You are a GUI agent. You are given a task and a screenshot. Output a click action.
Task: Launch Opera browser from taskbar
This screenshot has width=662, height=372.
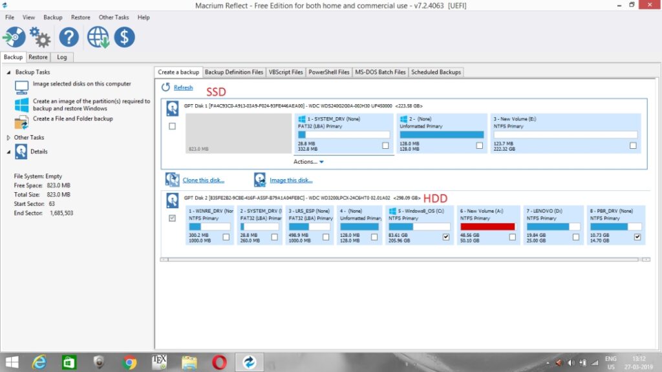pos(219,362)
